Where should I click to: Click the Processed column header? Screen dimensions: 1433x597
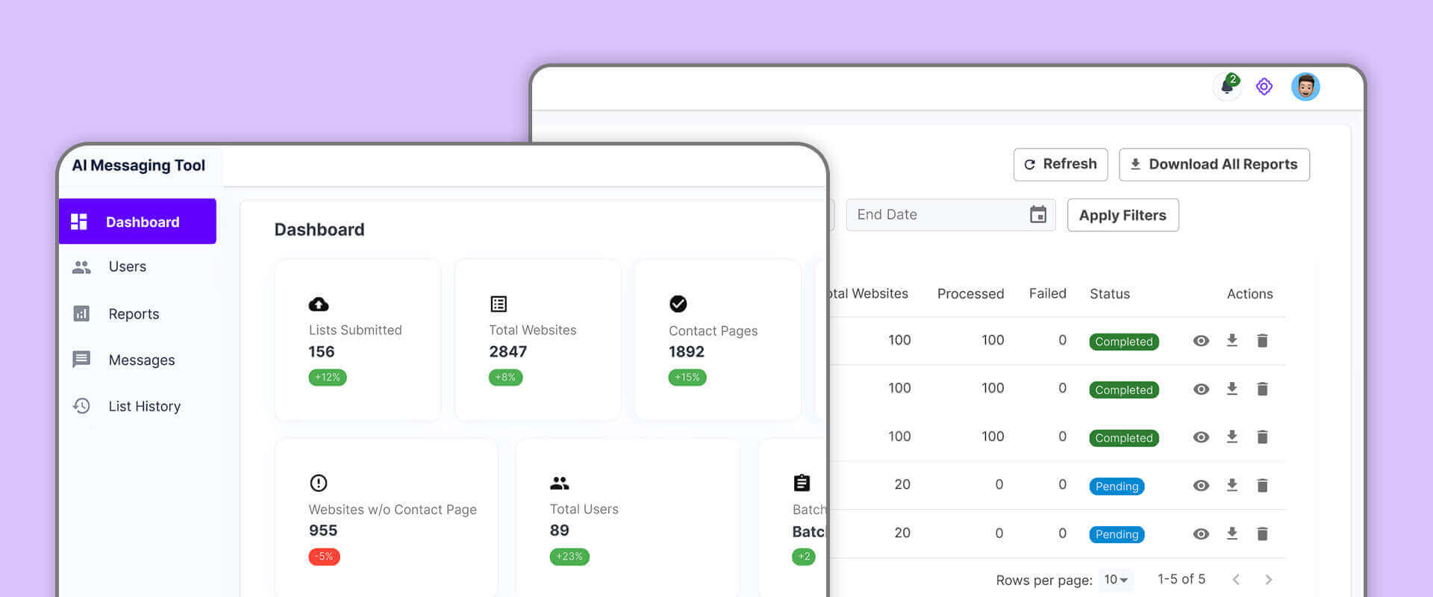tap(970, 294)
